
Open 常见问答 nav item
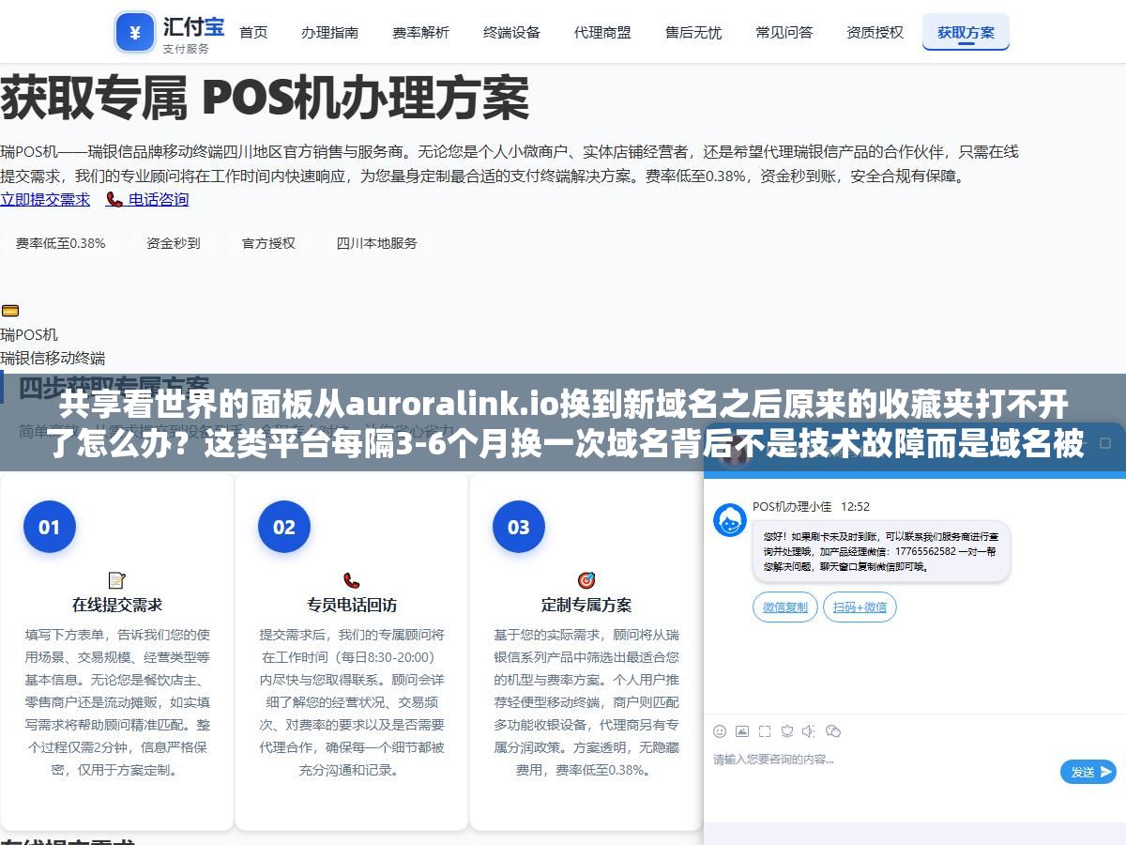(784, 32)
